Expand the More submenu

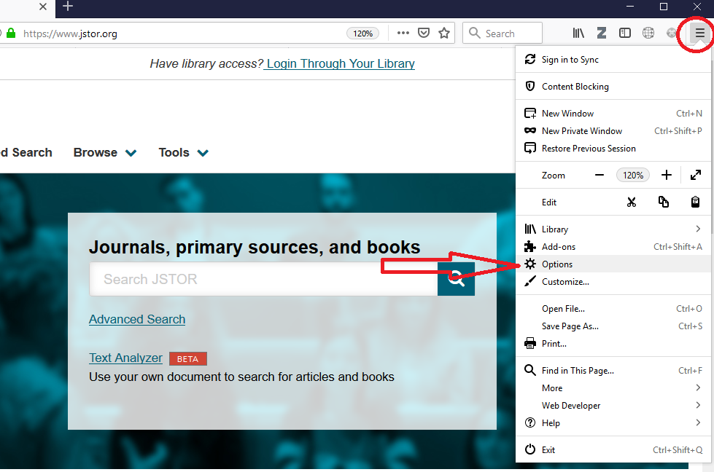click(613, 388)
